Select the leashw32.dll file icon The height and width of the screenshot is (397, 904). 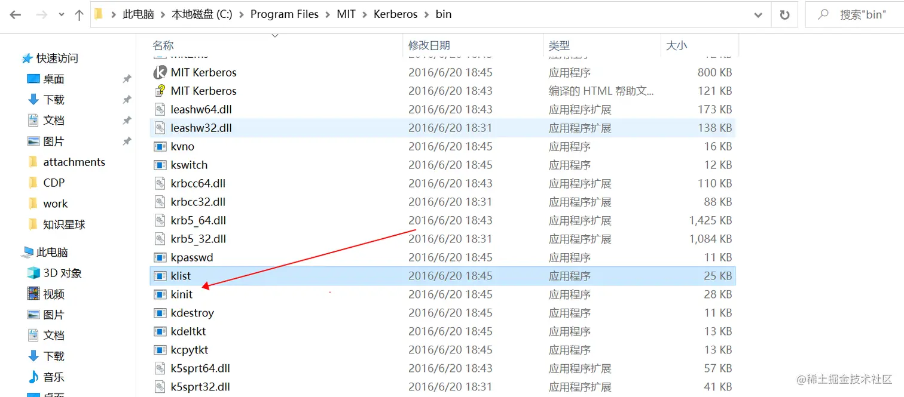tap(160, 128)
